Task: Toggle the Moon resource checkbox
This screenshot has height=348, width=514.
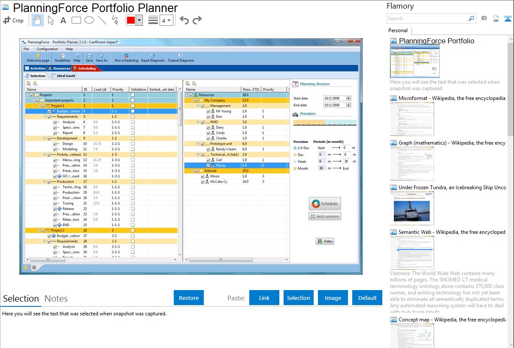Action: coord(203,176)
